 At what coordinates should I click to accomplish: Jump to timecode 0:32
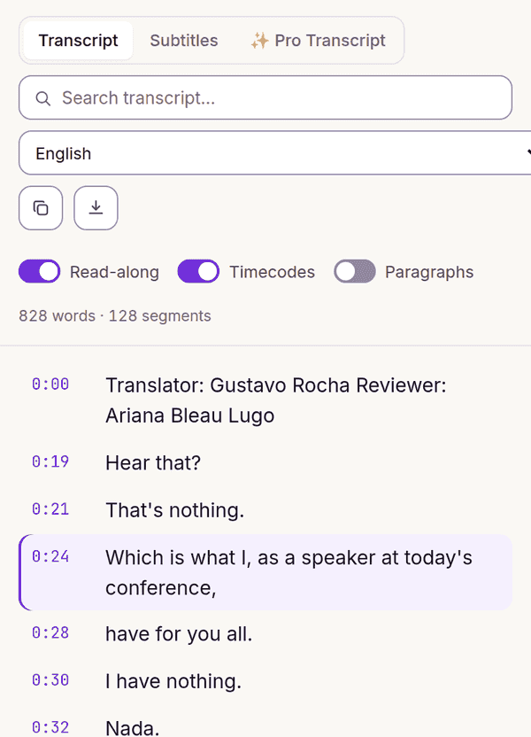pos(50,727)
